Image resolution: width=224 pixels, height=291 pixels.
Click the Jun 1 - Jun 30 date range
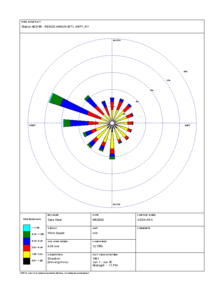(x=102, y=262)
